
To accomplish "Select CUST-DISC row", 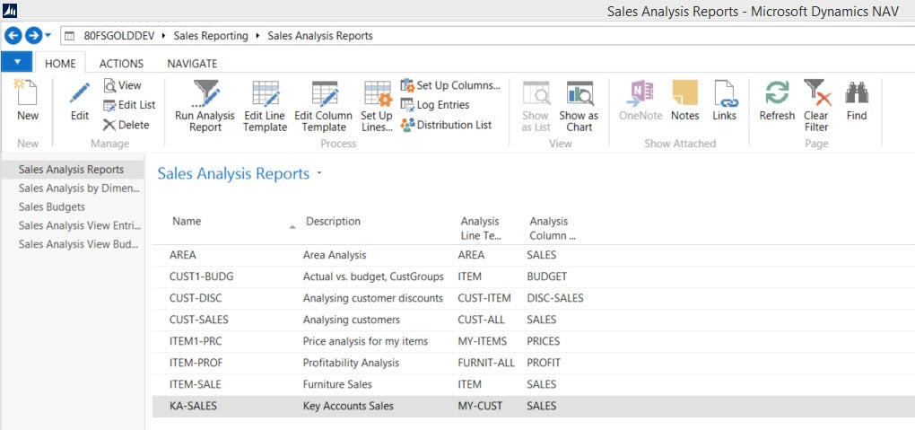I will click(534, 298).
